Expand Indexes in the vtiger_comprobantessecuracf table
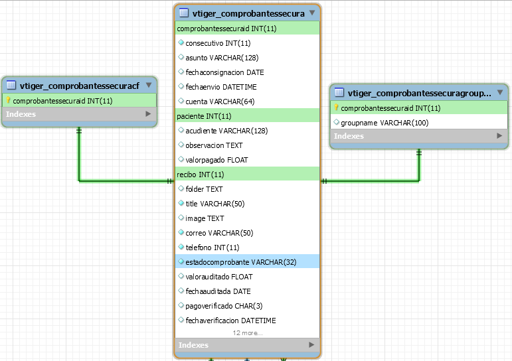This screenshot has height=361, width=512. point(148,114)
